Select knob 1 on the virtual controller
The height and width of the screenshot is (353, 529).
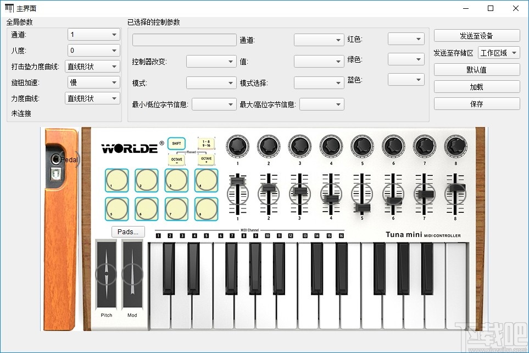pos(237,146)
